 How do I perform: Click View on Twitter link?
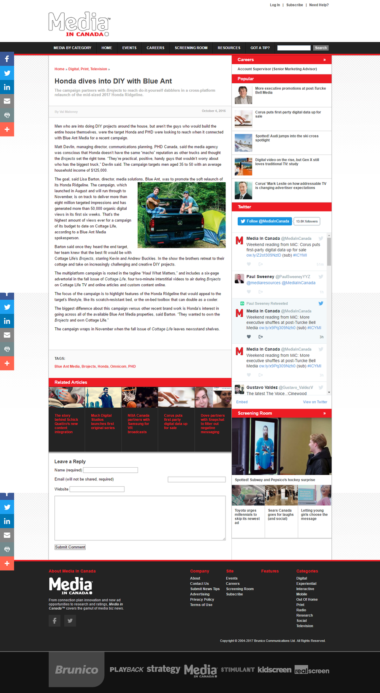click(315, 402)
